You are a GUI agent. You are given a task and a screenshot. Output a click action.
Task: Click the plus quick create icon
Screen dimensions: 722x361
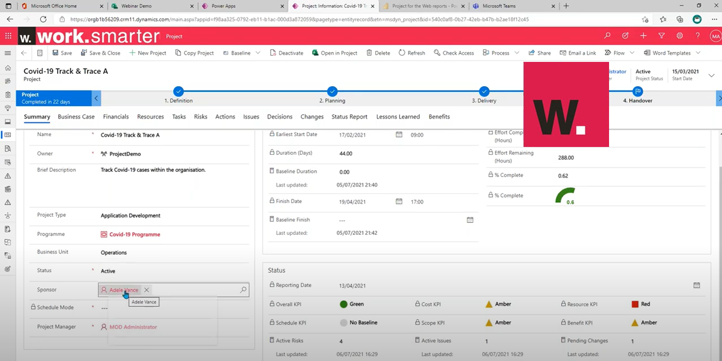coord(643,36)
